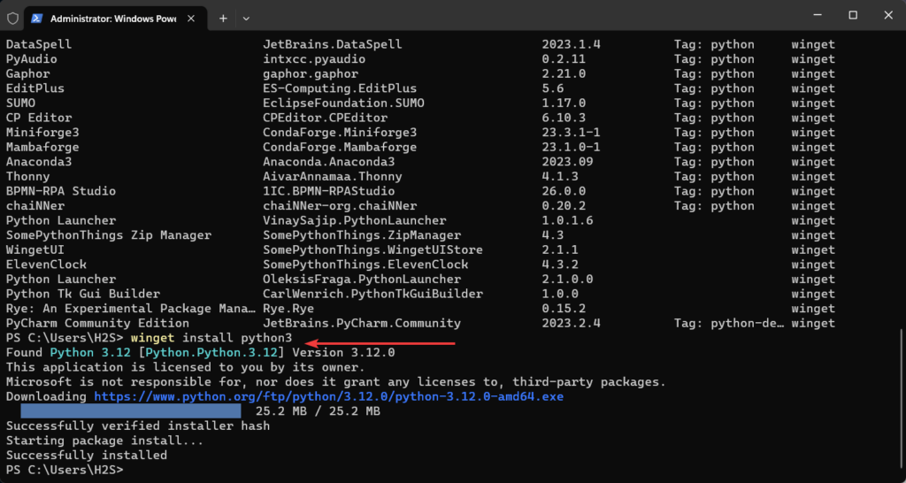This screenshot has width=906, height=483.
Task: Click 'SomePythonThings Zip Manager' package name
Action: tap(109, 235)
